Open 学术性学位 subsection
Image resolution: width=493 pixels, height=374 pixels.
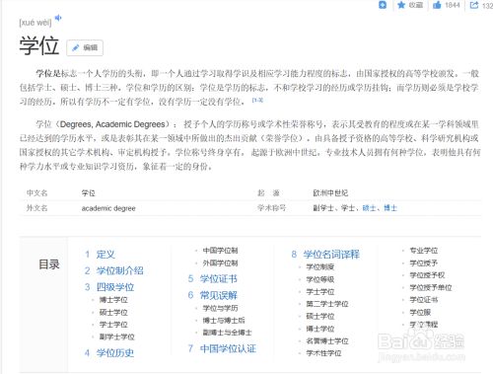click(x=323, y=353)
